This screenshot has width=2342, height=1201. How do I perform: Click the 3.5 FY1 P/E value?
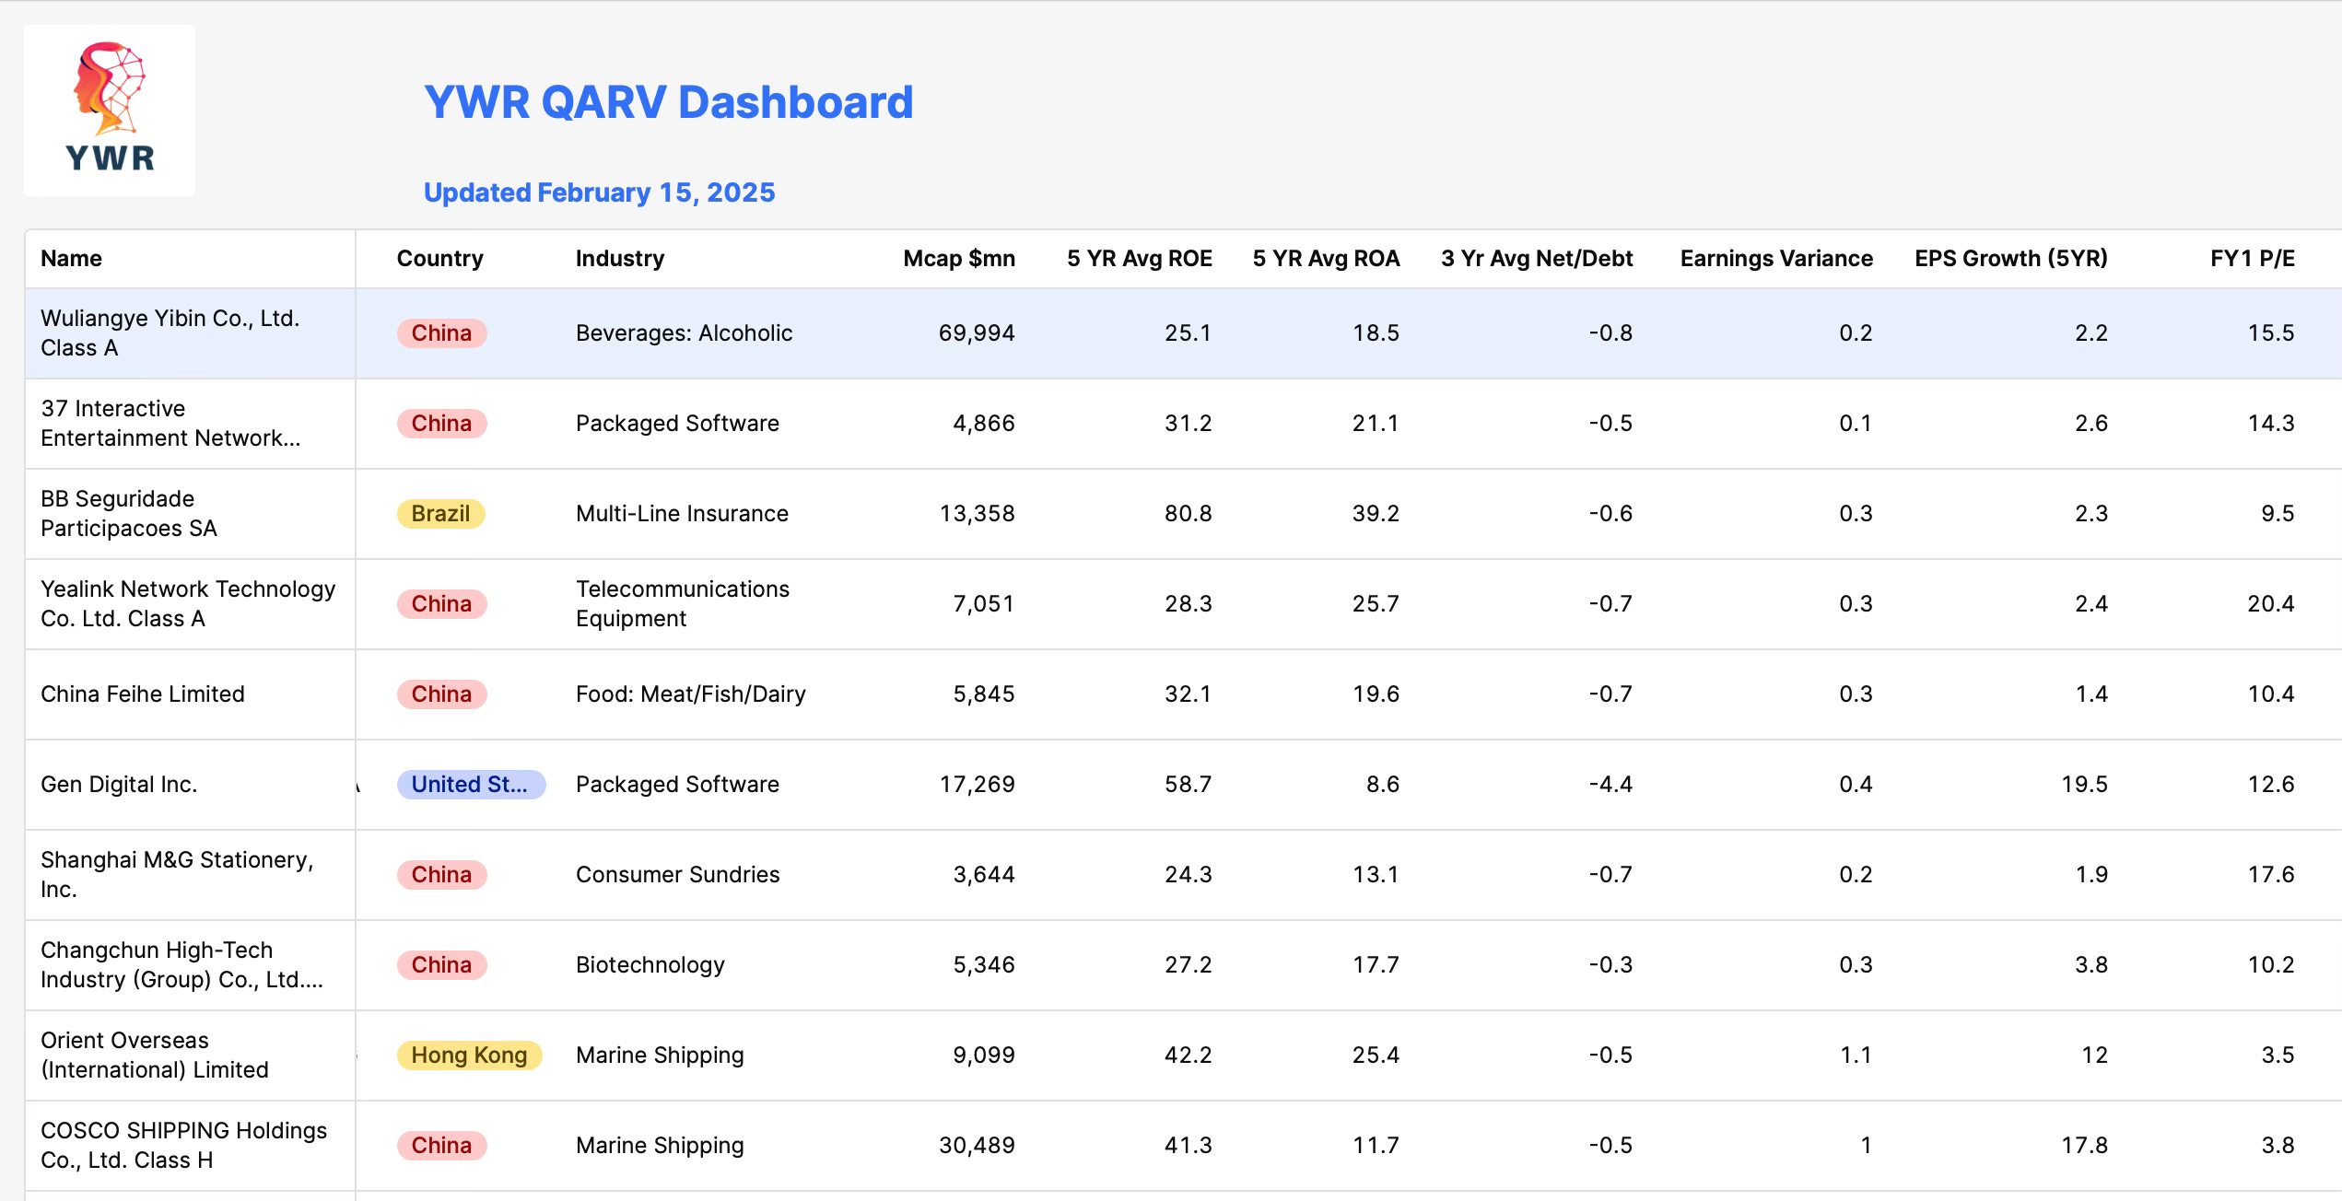[x=2278, y=1055]
